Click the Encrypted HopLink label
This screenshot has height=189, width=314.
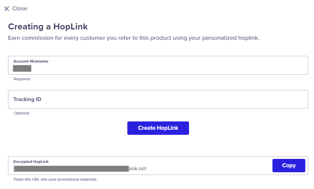(x=31, y=162)
